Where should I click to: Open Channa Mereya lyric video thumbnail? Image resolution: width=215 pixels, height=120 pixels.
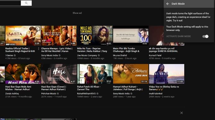[59, 36]
